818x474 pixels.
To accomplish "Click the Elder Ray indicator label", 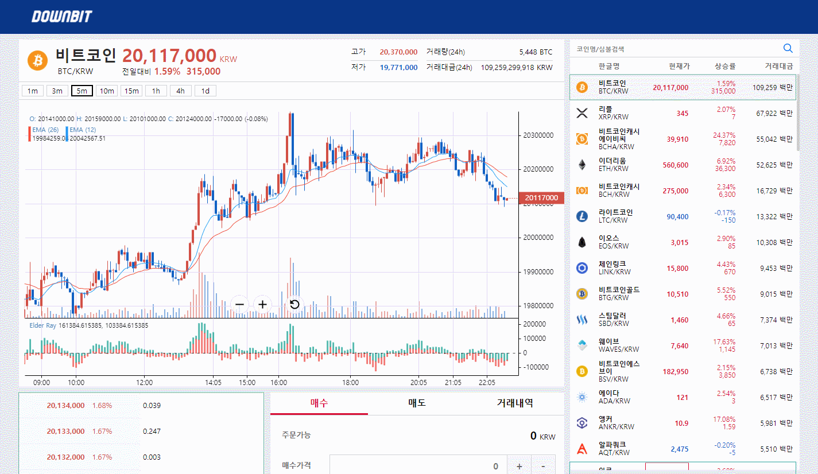I will pyautogui.click(x=42, y=325).
